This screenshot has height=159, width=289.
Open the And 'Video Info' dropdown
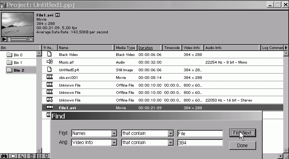[114, 143]
